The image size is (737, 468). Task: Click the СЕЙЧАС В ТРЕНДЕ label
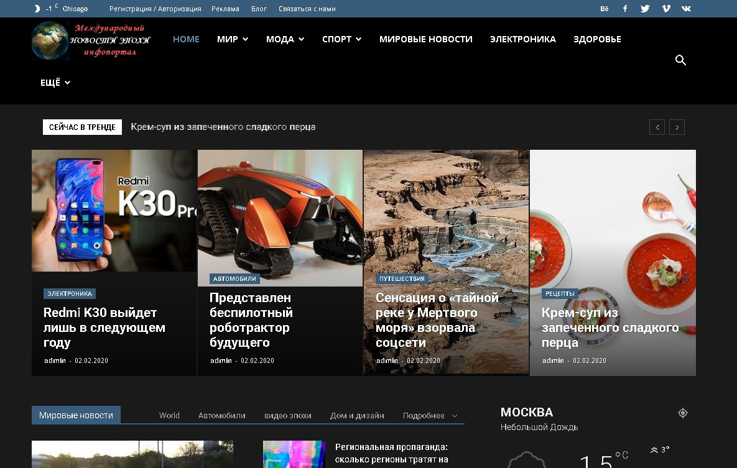coord(82,127)
